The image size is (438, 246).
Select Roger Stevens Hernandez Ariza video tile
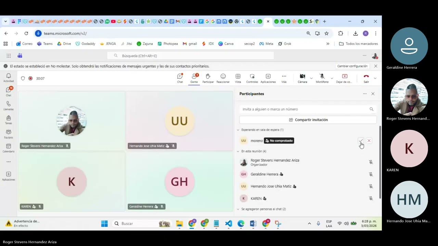[x=72, y=121]
